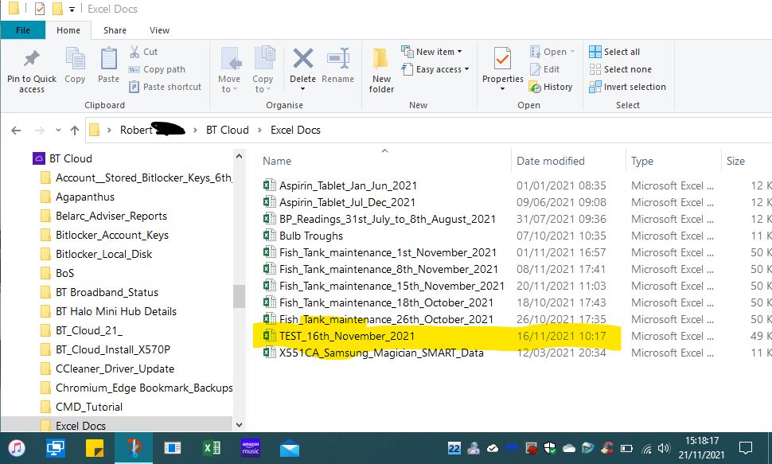This screenshot has height=464, width=772.
Task: Click the Up arrow navigation icon
Action: [75, 131]
